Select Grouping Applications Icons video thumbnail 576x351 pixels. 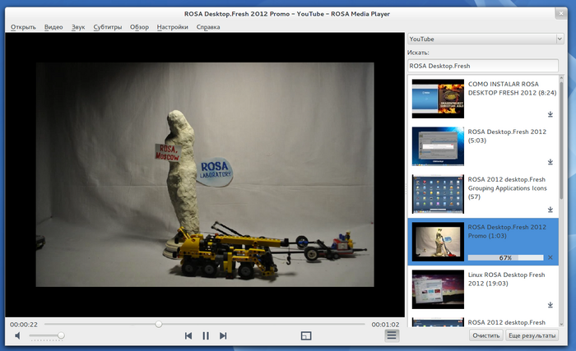click(x=438, y=194)
